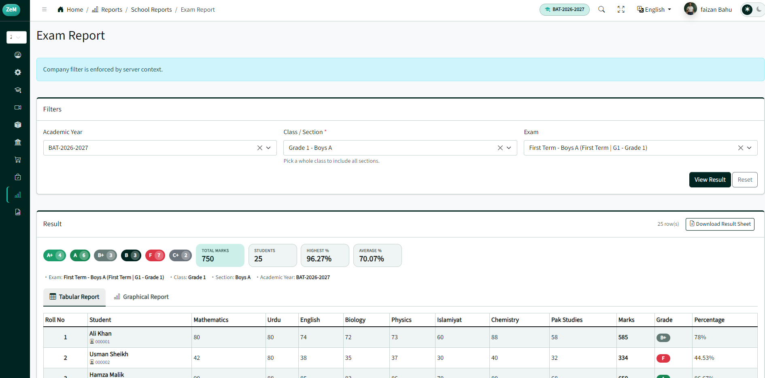Screen dimensions: 765x378
Task: Go to School Reports breadcrumb
Action: pos(151,10)
